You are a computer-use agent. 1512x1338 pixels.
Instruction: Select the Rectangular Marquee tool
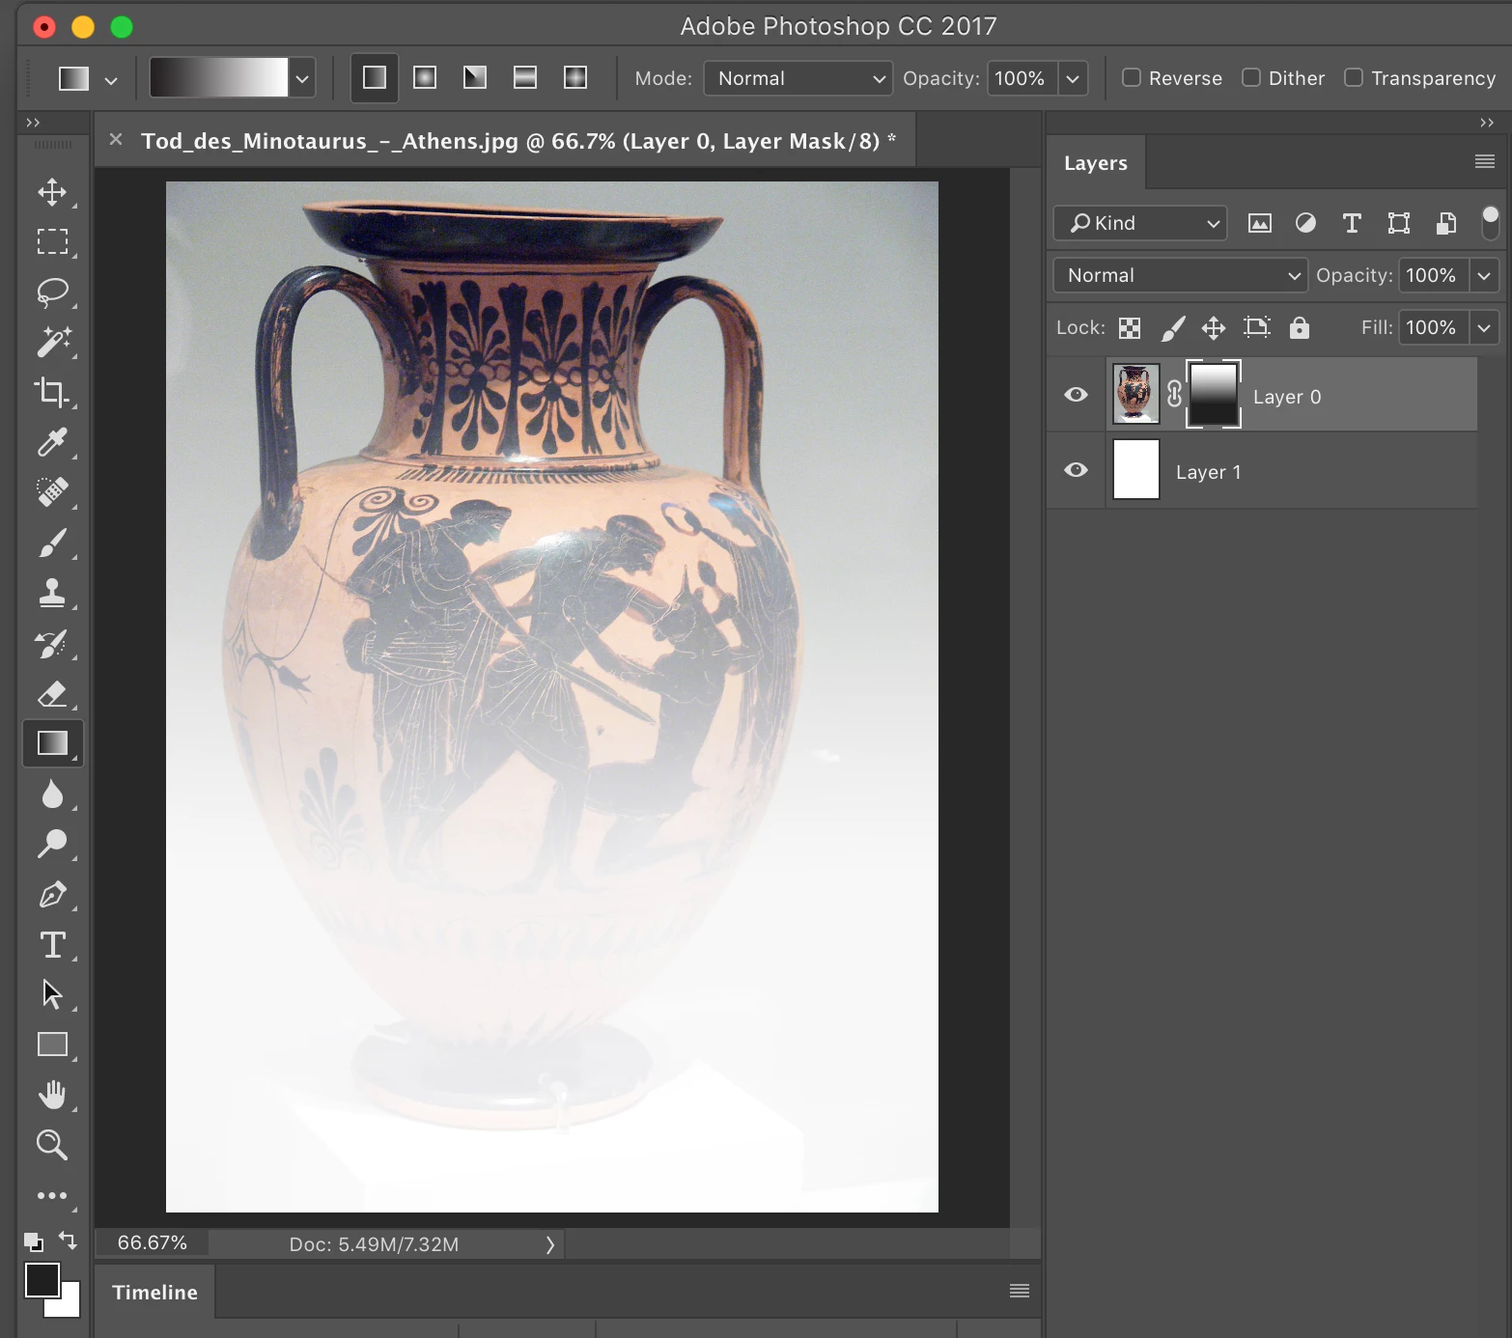(x=52, y=241)
